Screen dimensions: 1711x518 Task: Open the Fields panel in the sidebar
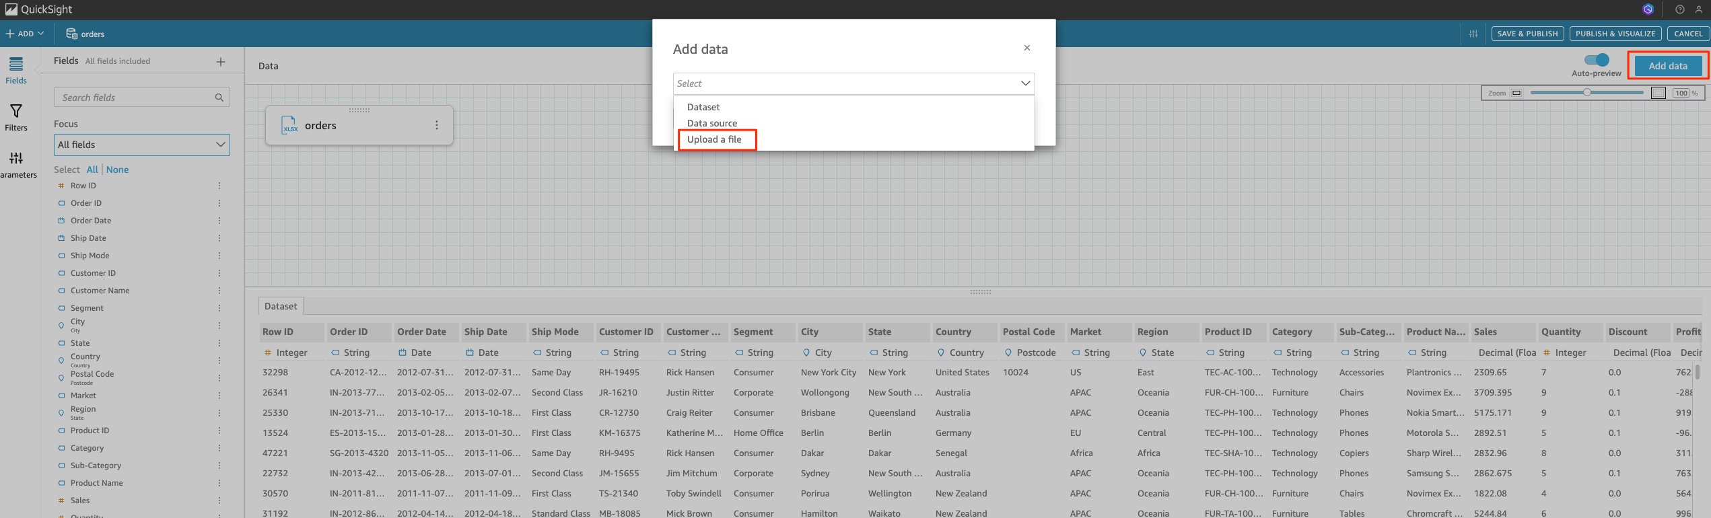16,71
